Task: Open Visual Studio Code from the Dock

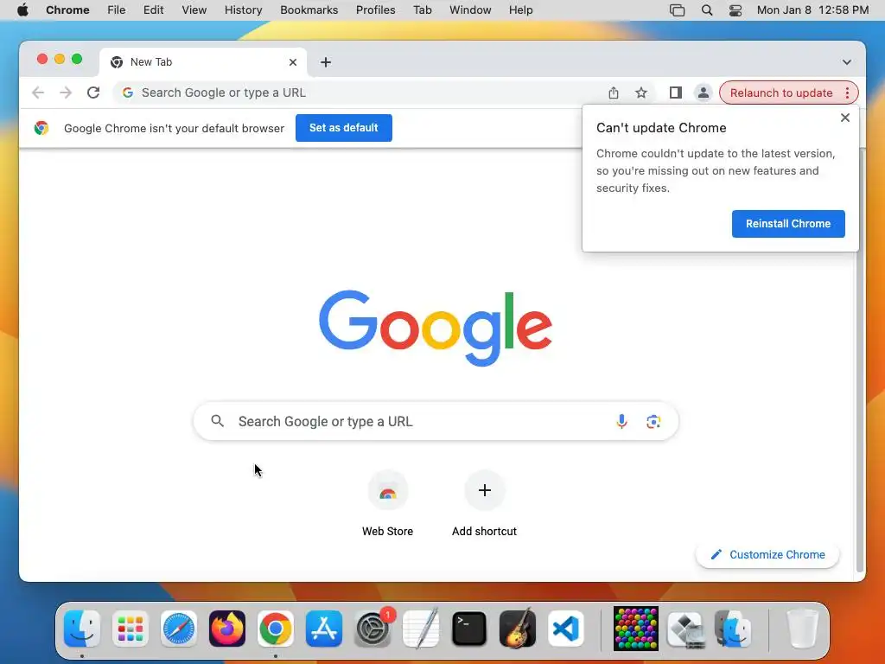Action: [x=566, y=629]
